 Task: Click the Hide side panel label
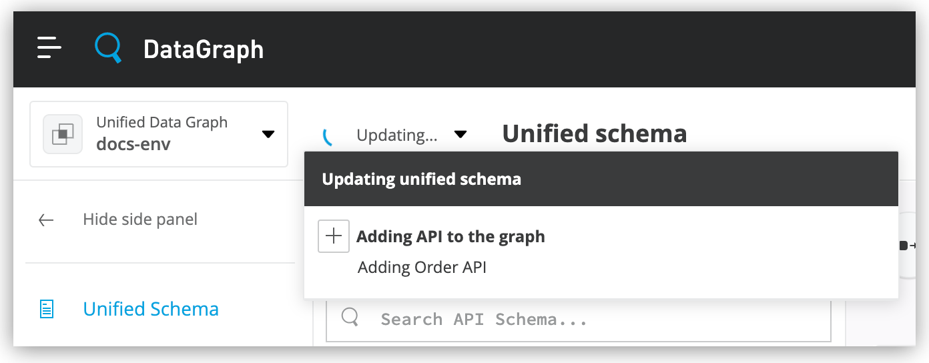pos(140,220)
